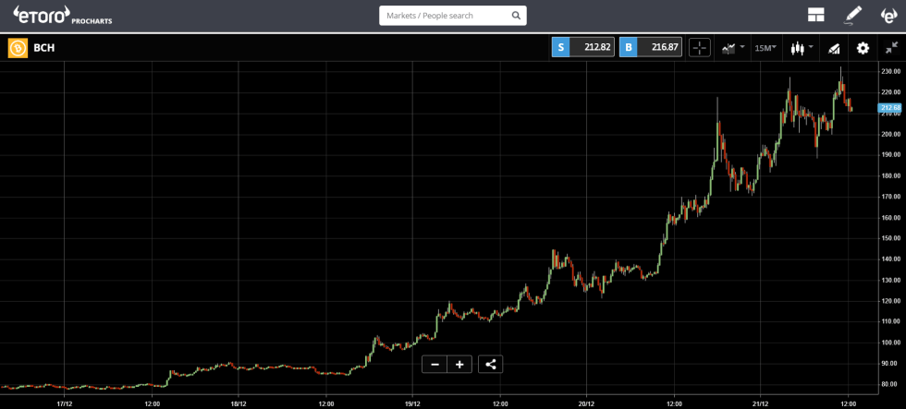Open the 15M timeframe dropdown
This screenshot has height=409, width=906.
765,47
